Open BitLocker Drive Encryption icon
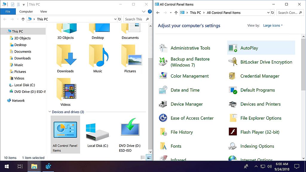Image resolution: width=306 pixels, height=172 pixels. point(232,62)
